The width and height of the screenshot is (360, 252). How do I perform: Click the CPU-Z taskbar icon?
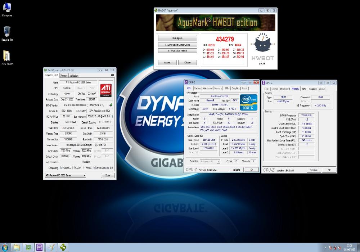coord(40,247)
